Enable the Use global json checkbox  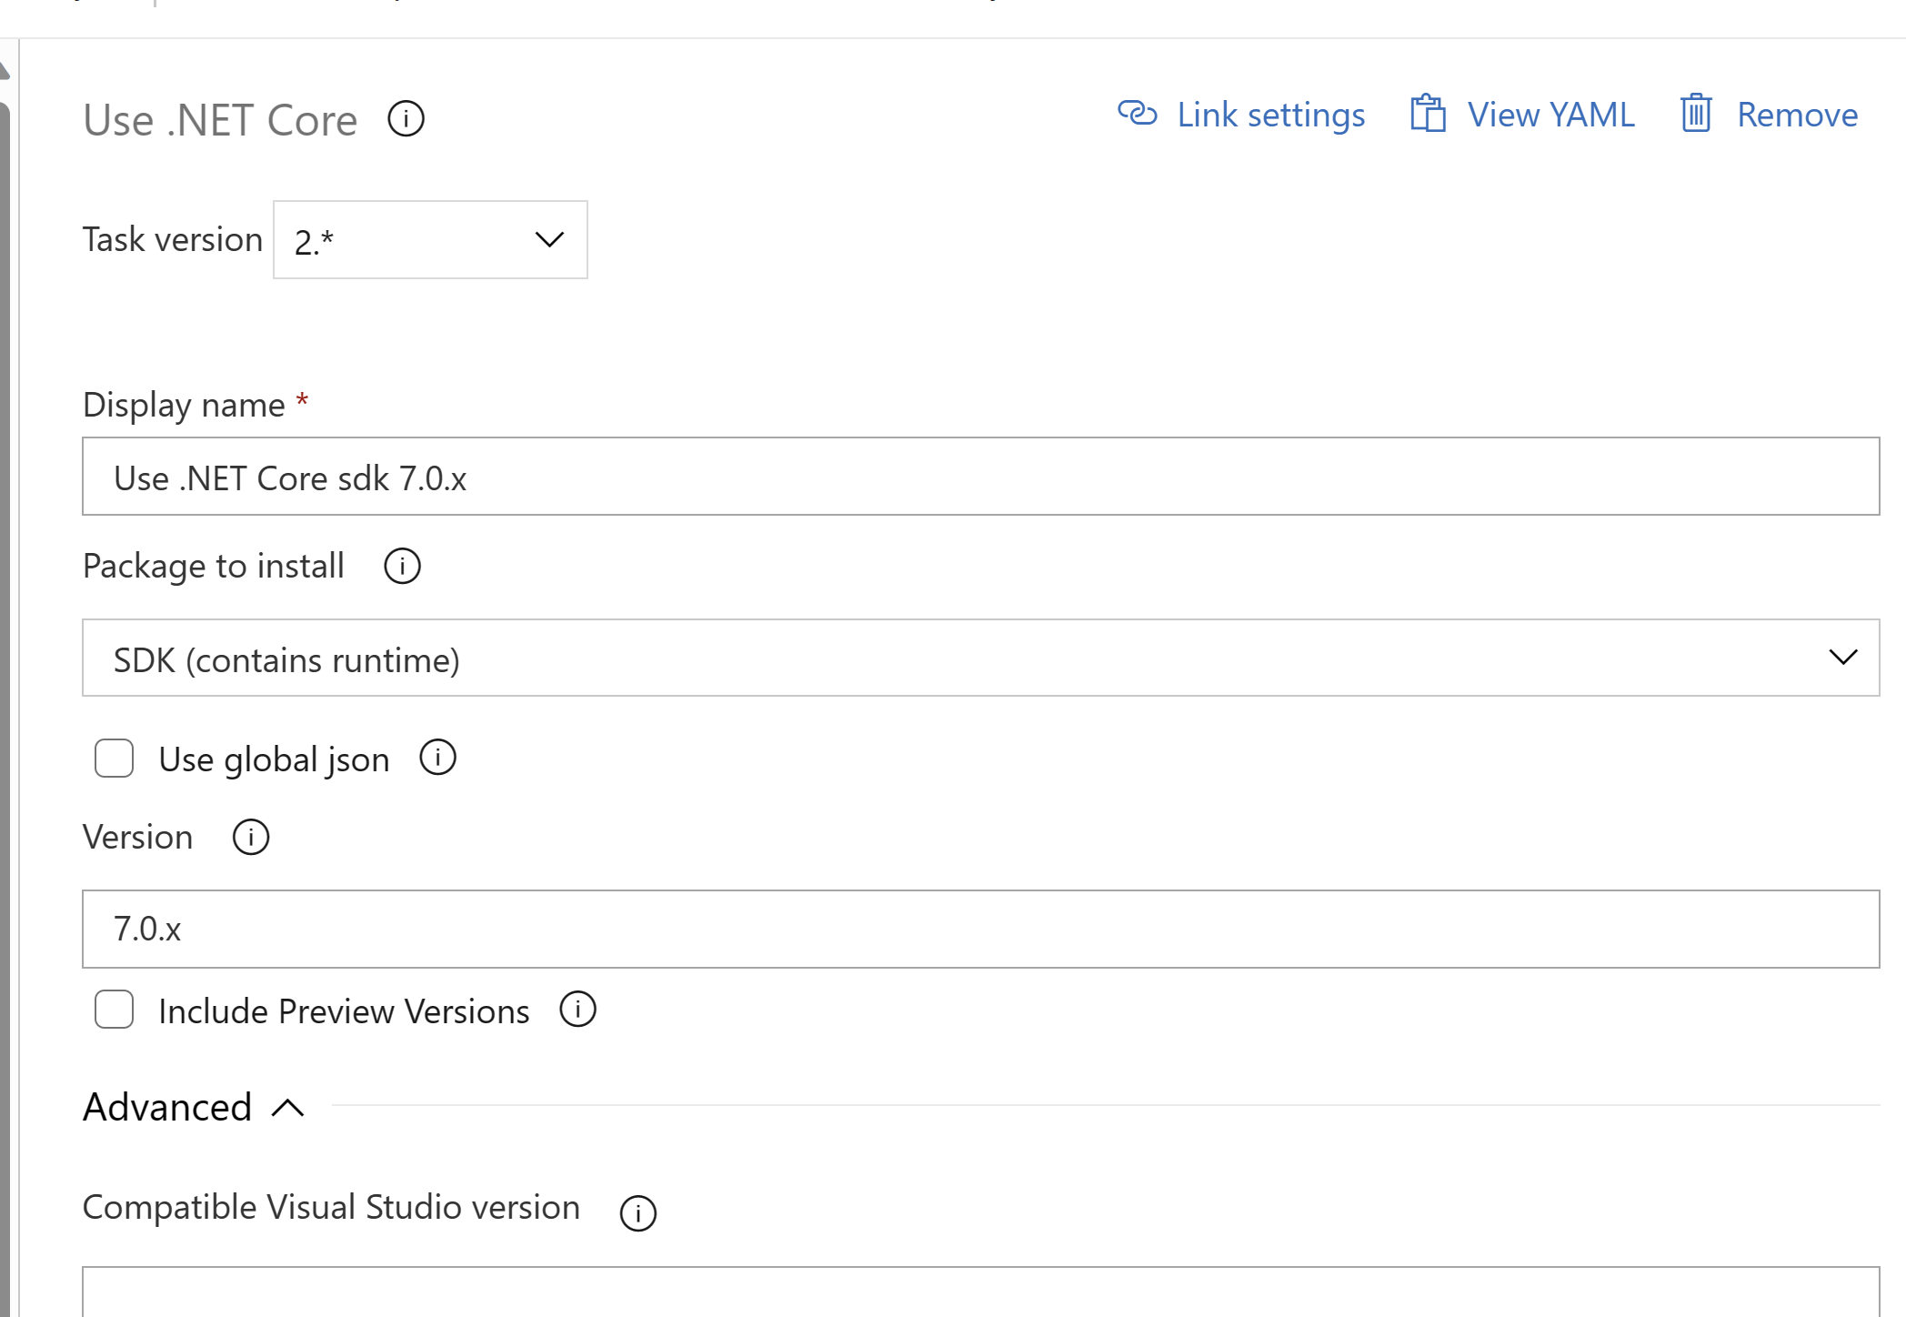[115, 758]
